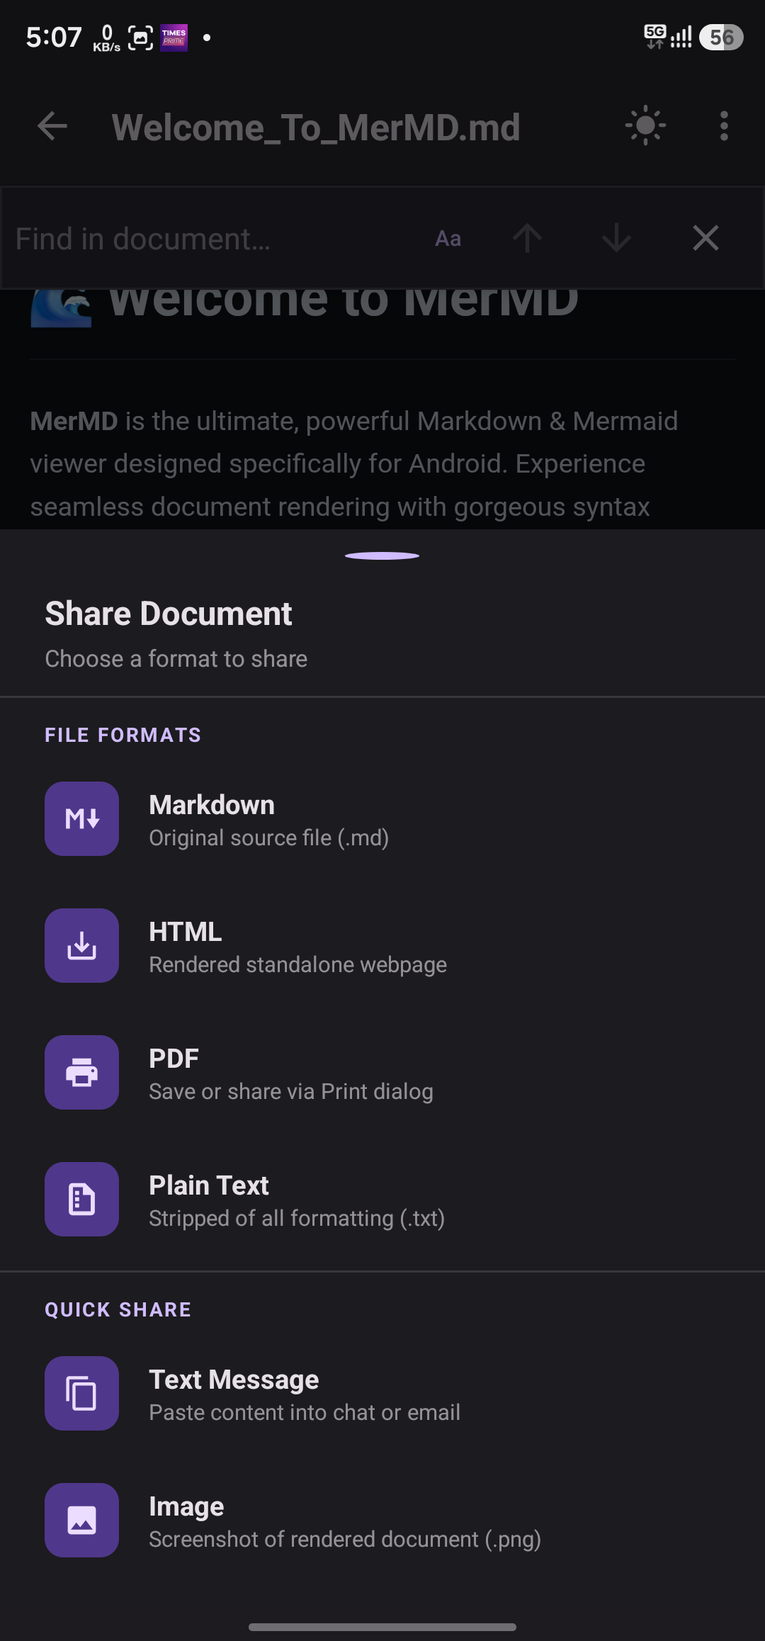Toggle light/dark theme sun icon

(x=645, y=126)
